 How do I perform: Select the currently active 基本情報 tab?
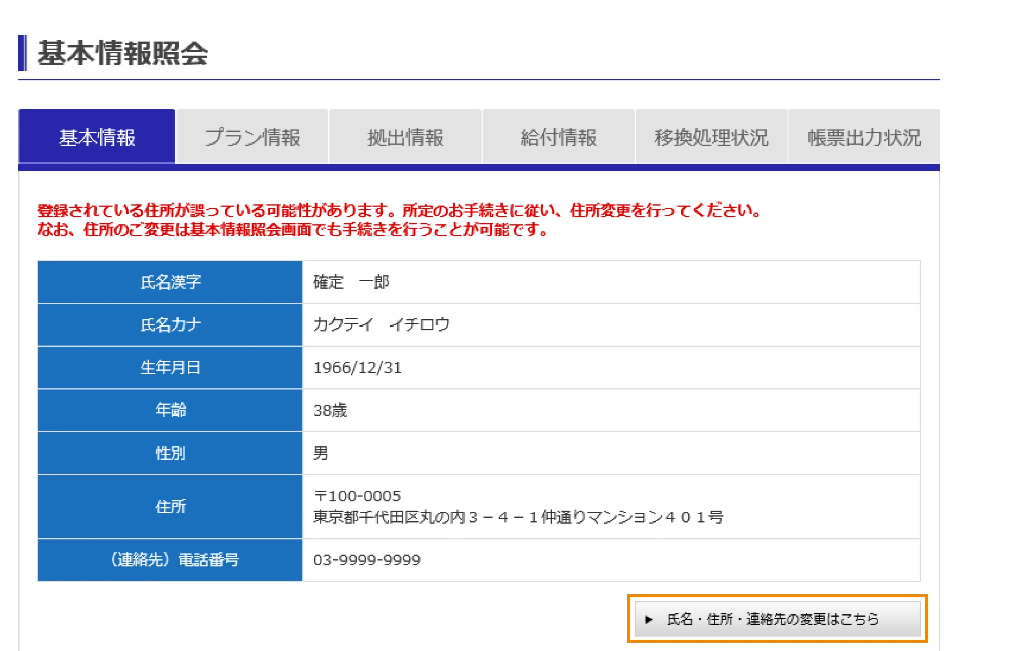[96, 137]
